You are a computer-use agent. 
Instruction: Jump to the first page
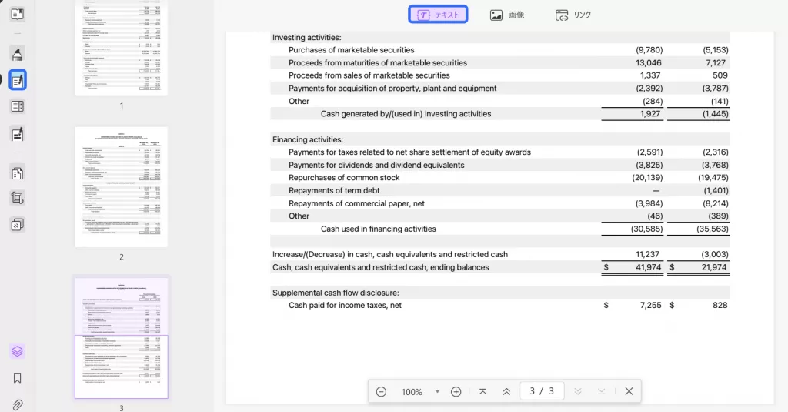coord(483,391)
